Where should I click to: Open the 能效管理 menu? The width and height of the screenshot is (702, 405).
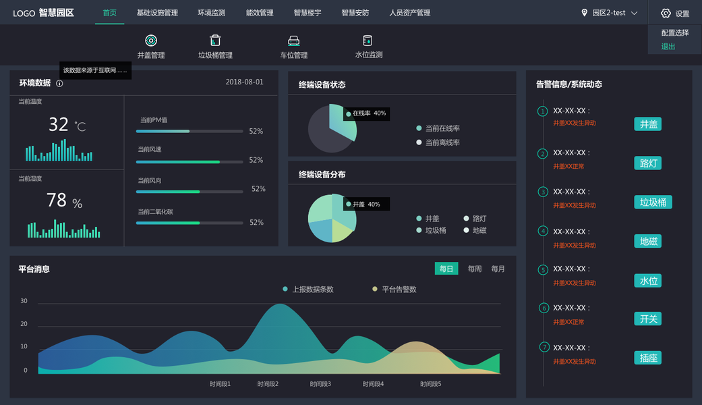click(260, 13)
